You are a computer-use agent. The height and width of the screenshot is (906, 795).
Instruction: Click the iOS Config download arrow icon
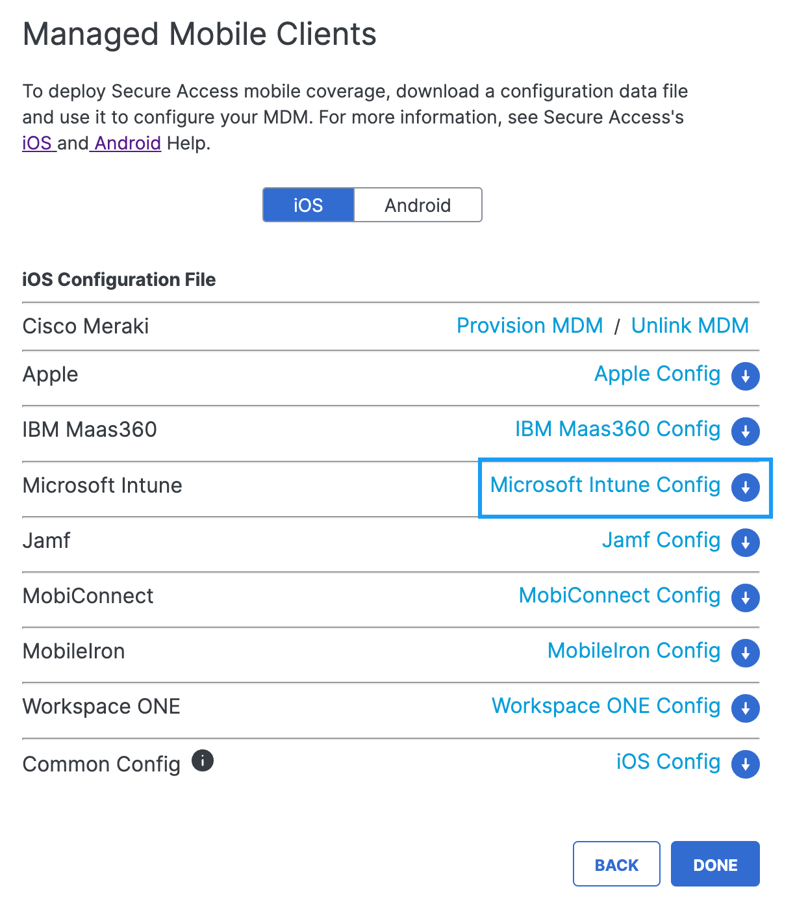coord(745,764)
